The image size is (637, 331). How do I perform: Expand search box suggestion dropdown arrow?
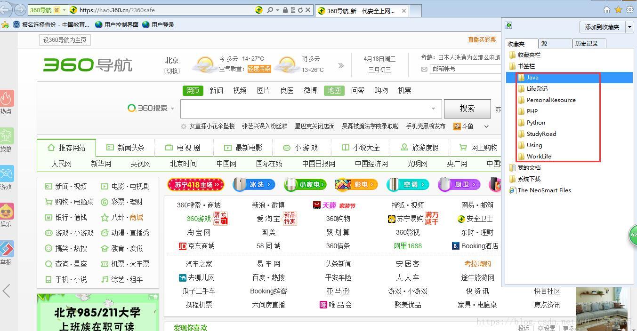tap(433, 109)
